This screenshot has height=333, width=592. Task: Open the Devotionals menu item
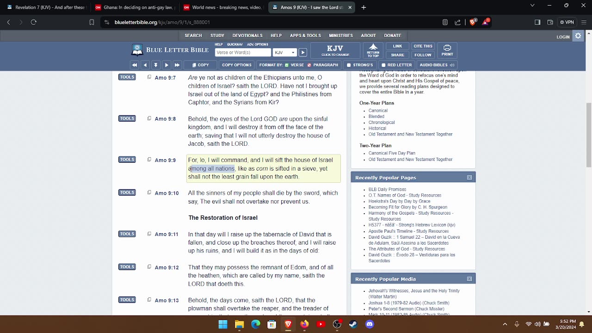[x=247, y=36]
